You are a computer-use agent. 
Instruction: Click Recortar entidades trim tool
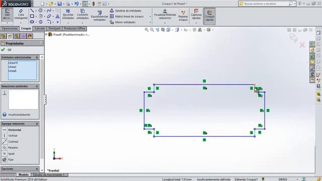tap(68, 14)
